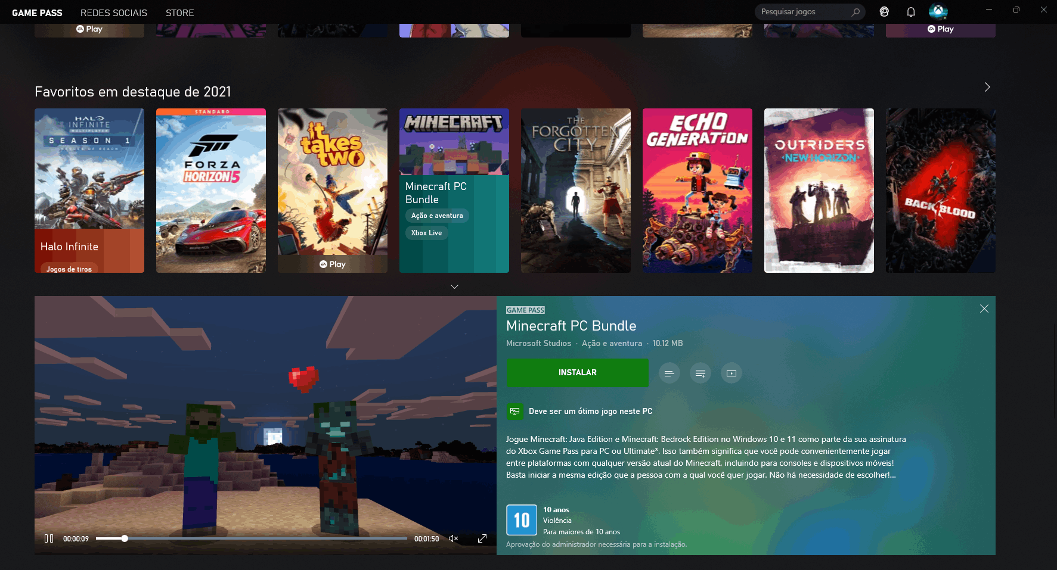Open the Favoritos em destaque de 2021 heading
The image size is (1057, 570).
tap(133, 92)
